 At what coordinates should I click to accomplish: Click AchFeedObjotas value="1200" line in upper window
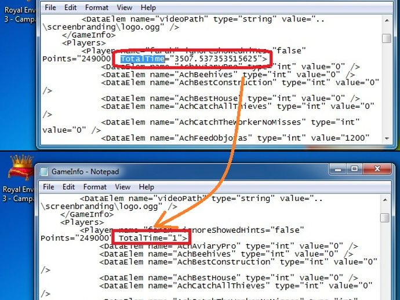pos(235,138)
